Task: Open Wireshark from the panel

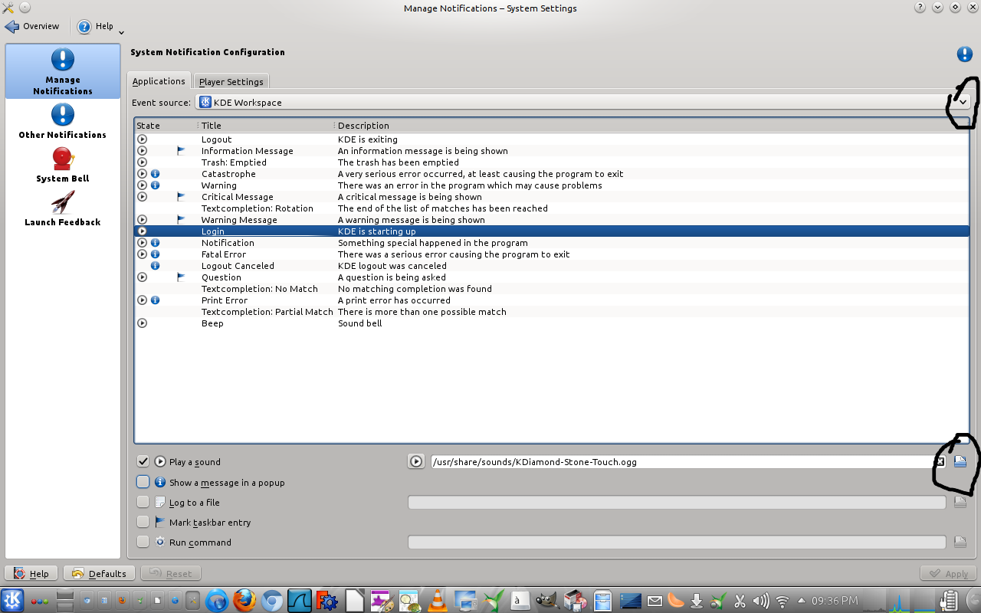Action: (299, 600)
